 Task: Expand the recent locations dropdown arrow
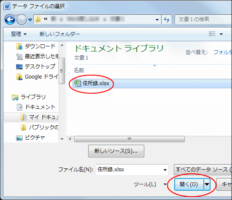30,19
